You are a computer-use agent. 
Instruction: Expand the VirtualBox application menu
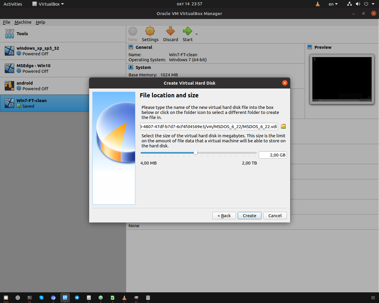pyautogui.click(x=48, y=4)
